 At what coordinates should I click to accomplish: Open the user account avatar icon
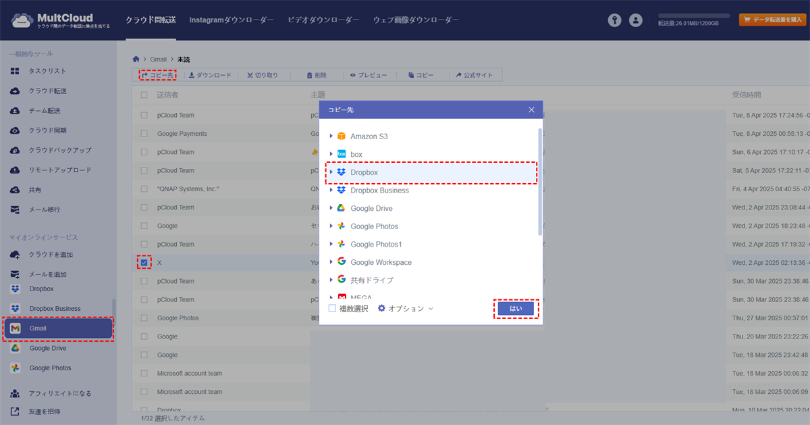[635, 20]
